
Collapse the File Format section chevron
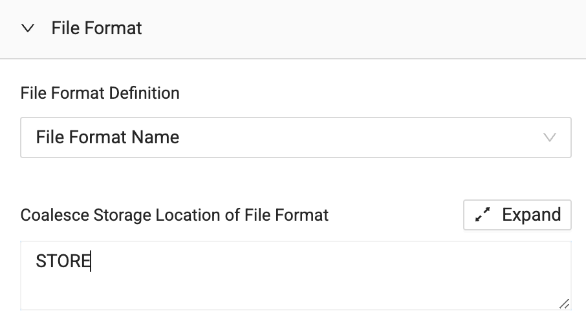coord(27,28)
